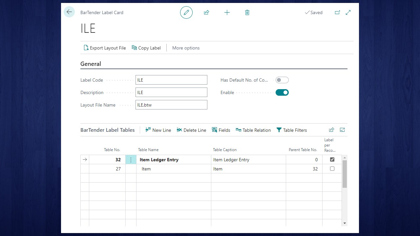Image resolution: width=420 pixels, height=236 pixels.
Task: Open Fields for selected table
Action: pos(221,130)
